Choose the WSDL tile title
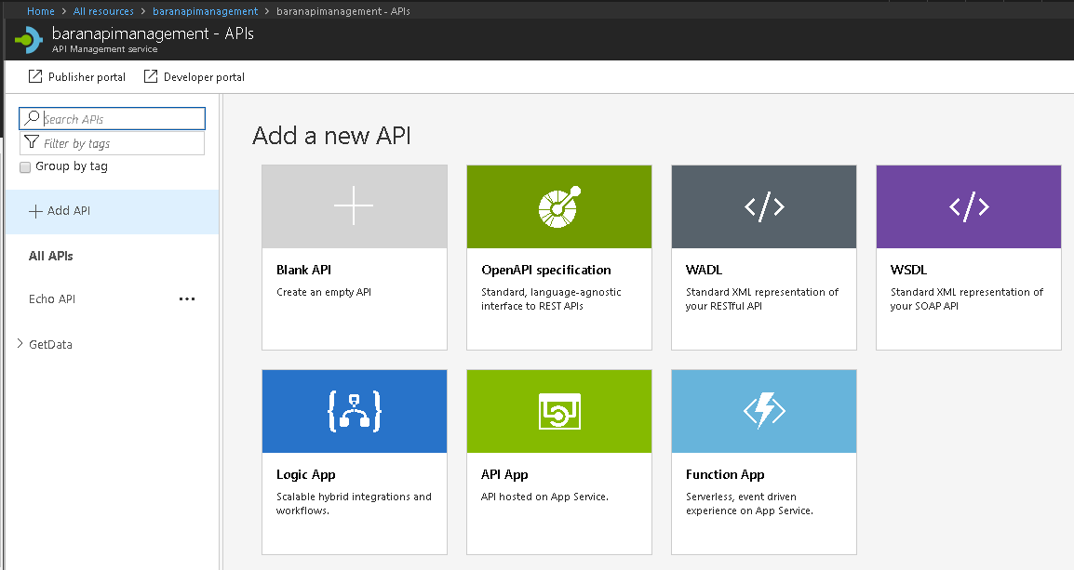1074x570 pixels. (x=909, y=270)
